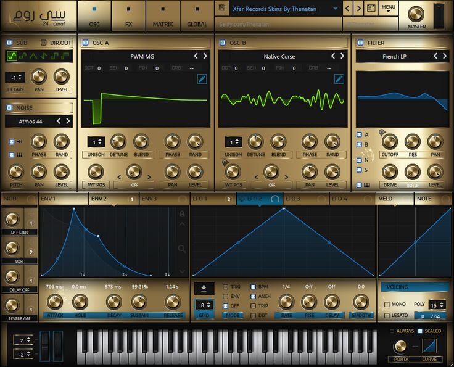
Task: Toggle noise keytrack keyboard icon
Action: point(19,155)
